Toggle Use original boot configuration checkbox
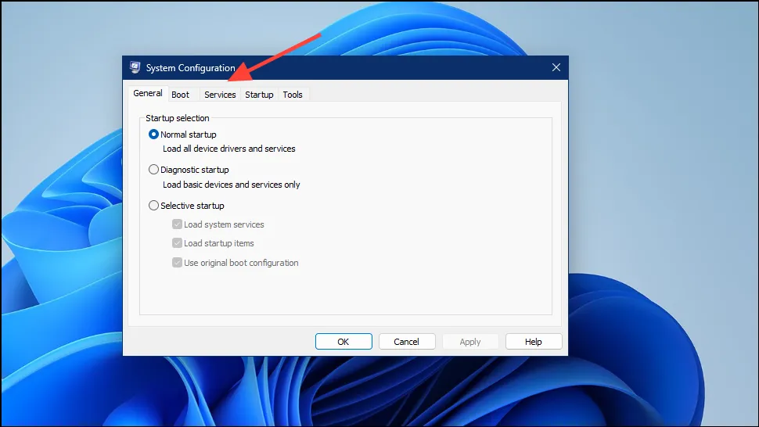 [x=177, y=263]
